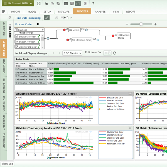Click the tag icon in top toolbar

point(52,4)
